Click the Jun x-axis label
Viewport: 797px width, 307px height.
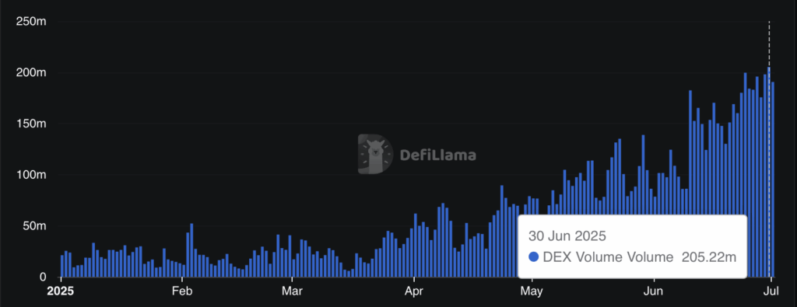click(x=654, y=291)
